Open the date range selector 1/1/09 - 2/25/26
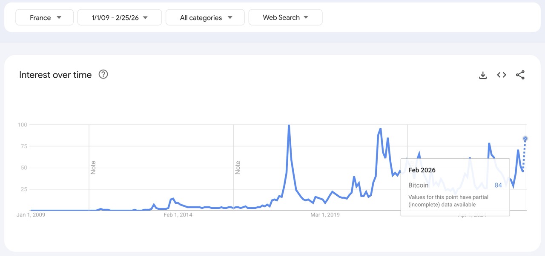545x256 pixels. [x=119, y=17]
